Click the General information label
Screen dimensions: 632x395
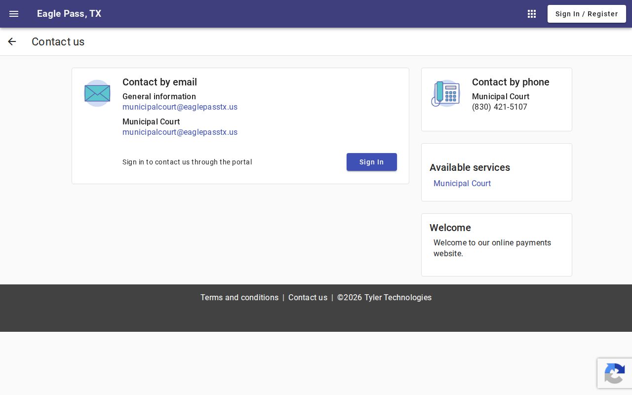tap(159, 97)
